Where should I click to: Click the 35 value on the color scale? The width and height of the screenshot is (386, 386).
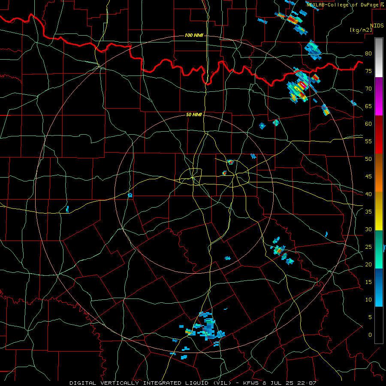pyautogui.click(x=368, y=212)
